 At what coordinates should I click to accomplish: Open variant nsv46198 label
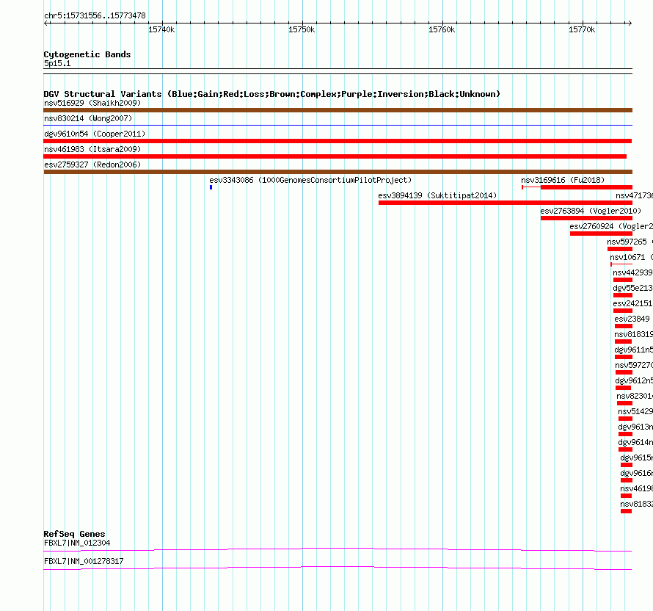(x=636, y=488)
